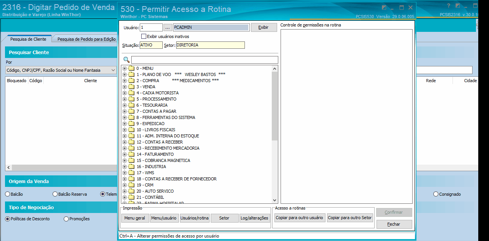Select the 18 - CONTAS A RECEBER DE FORNECEDOR row
Image resolution: width=489 pixels, height=241 pixels.
(x=177, y=179)
